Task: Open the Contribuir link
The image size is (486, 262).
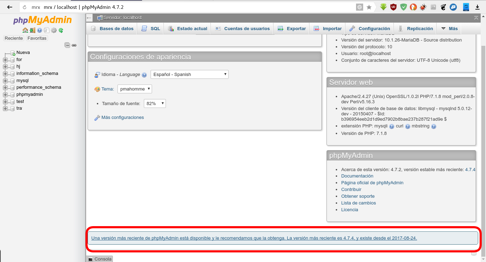Action: point(351,190)
